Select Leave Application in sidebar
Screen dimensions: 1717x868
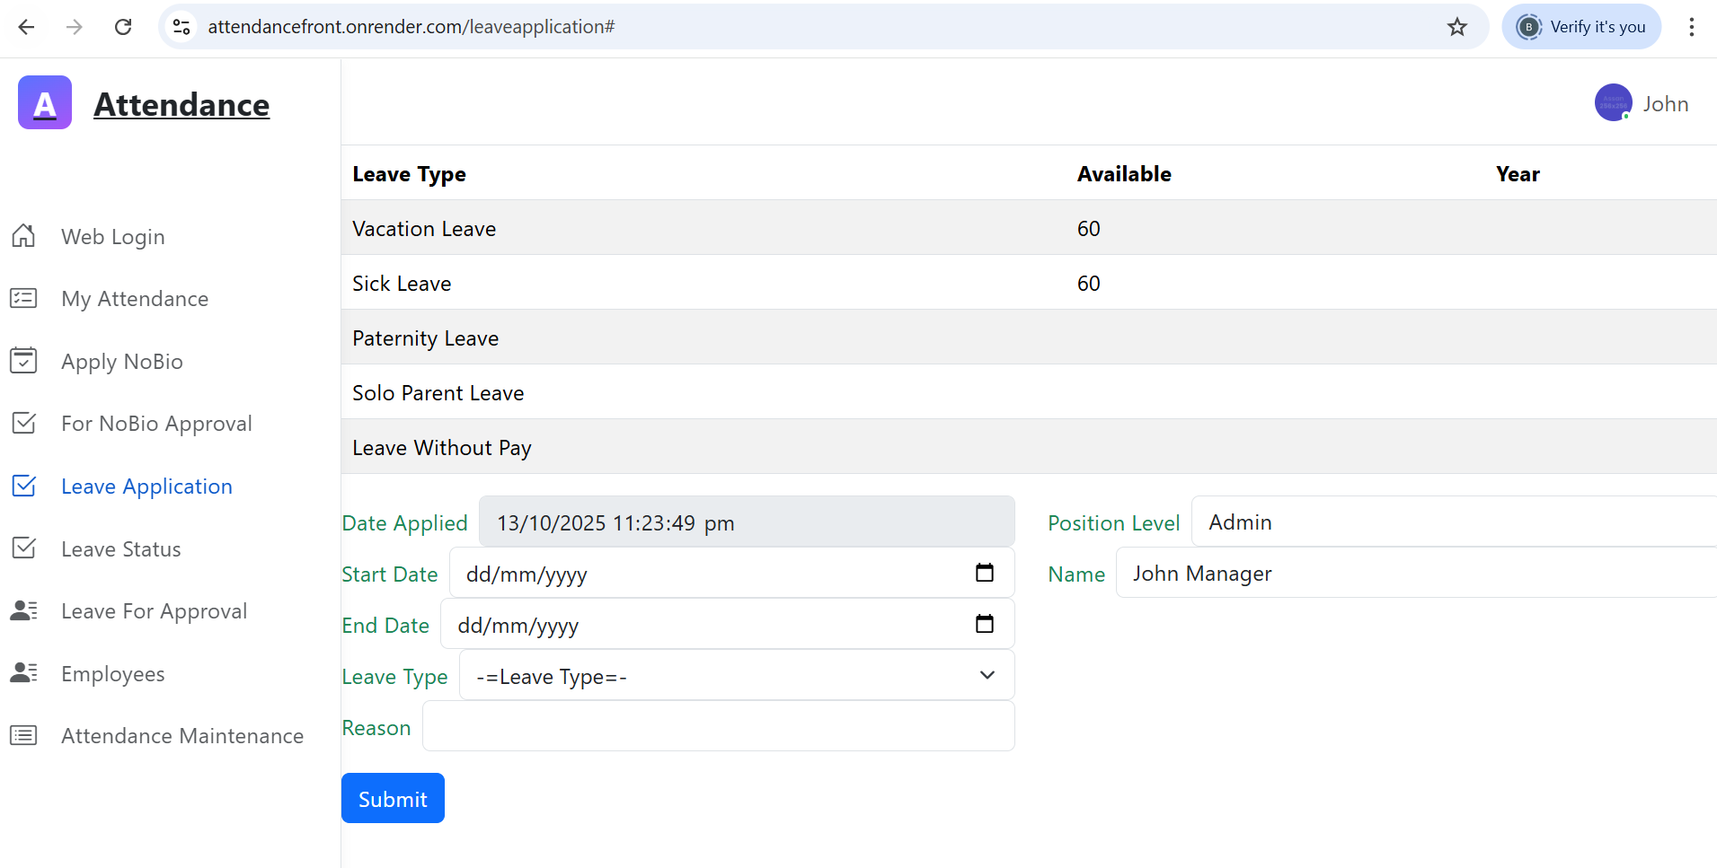click(x=146, y=487)
